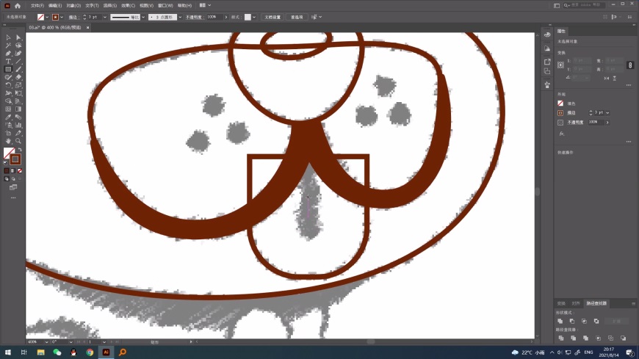This screenshot has width=639, height=359.
Task: Set paint to None in toolbar
Action: pos(20,171)
